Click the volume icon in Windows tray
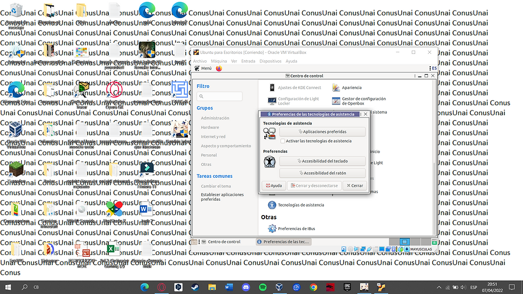The width and height of the screenshot is (523, 294). click(x=463, y=288)
